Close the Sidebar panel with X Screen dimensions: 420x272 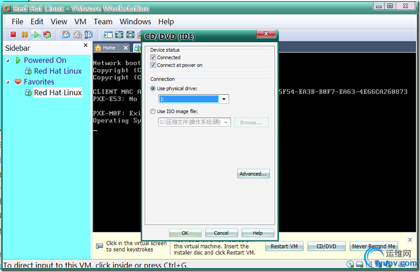(85, 45)
